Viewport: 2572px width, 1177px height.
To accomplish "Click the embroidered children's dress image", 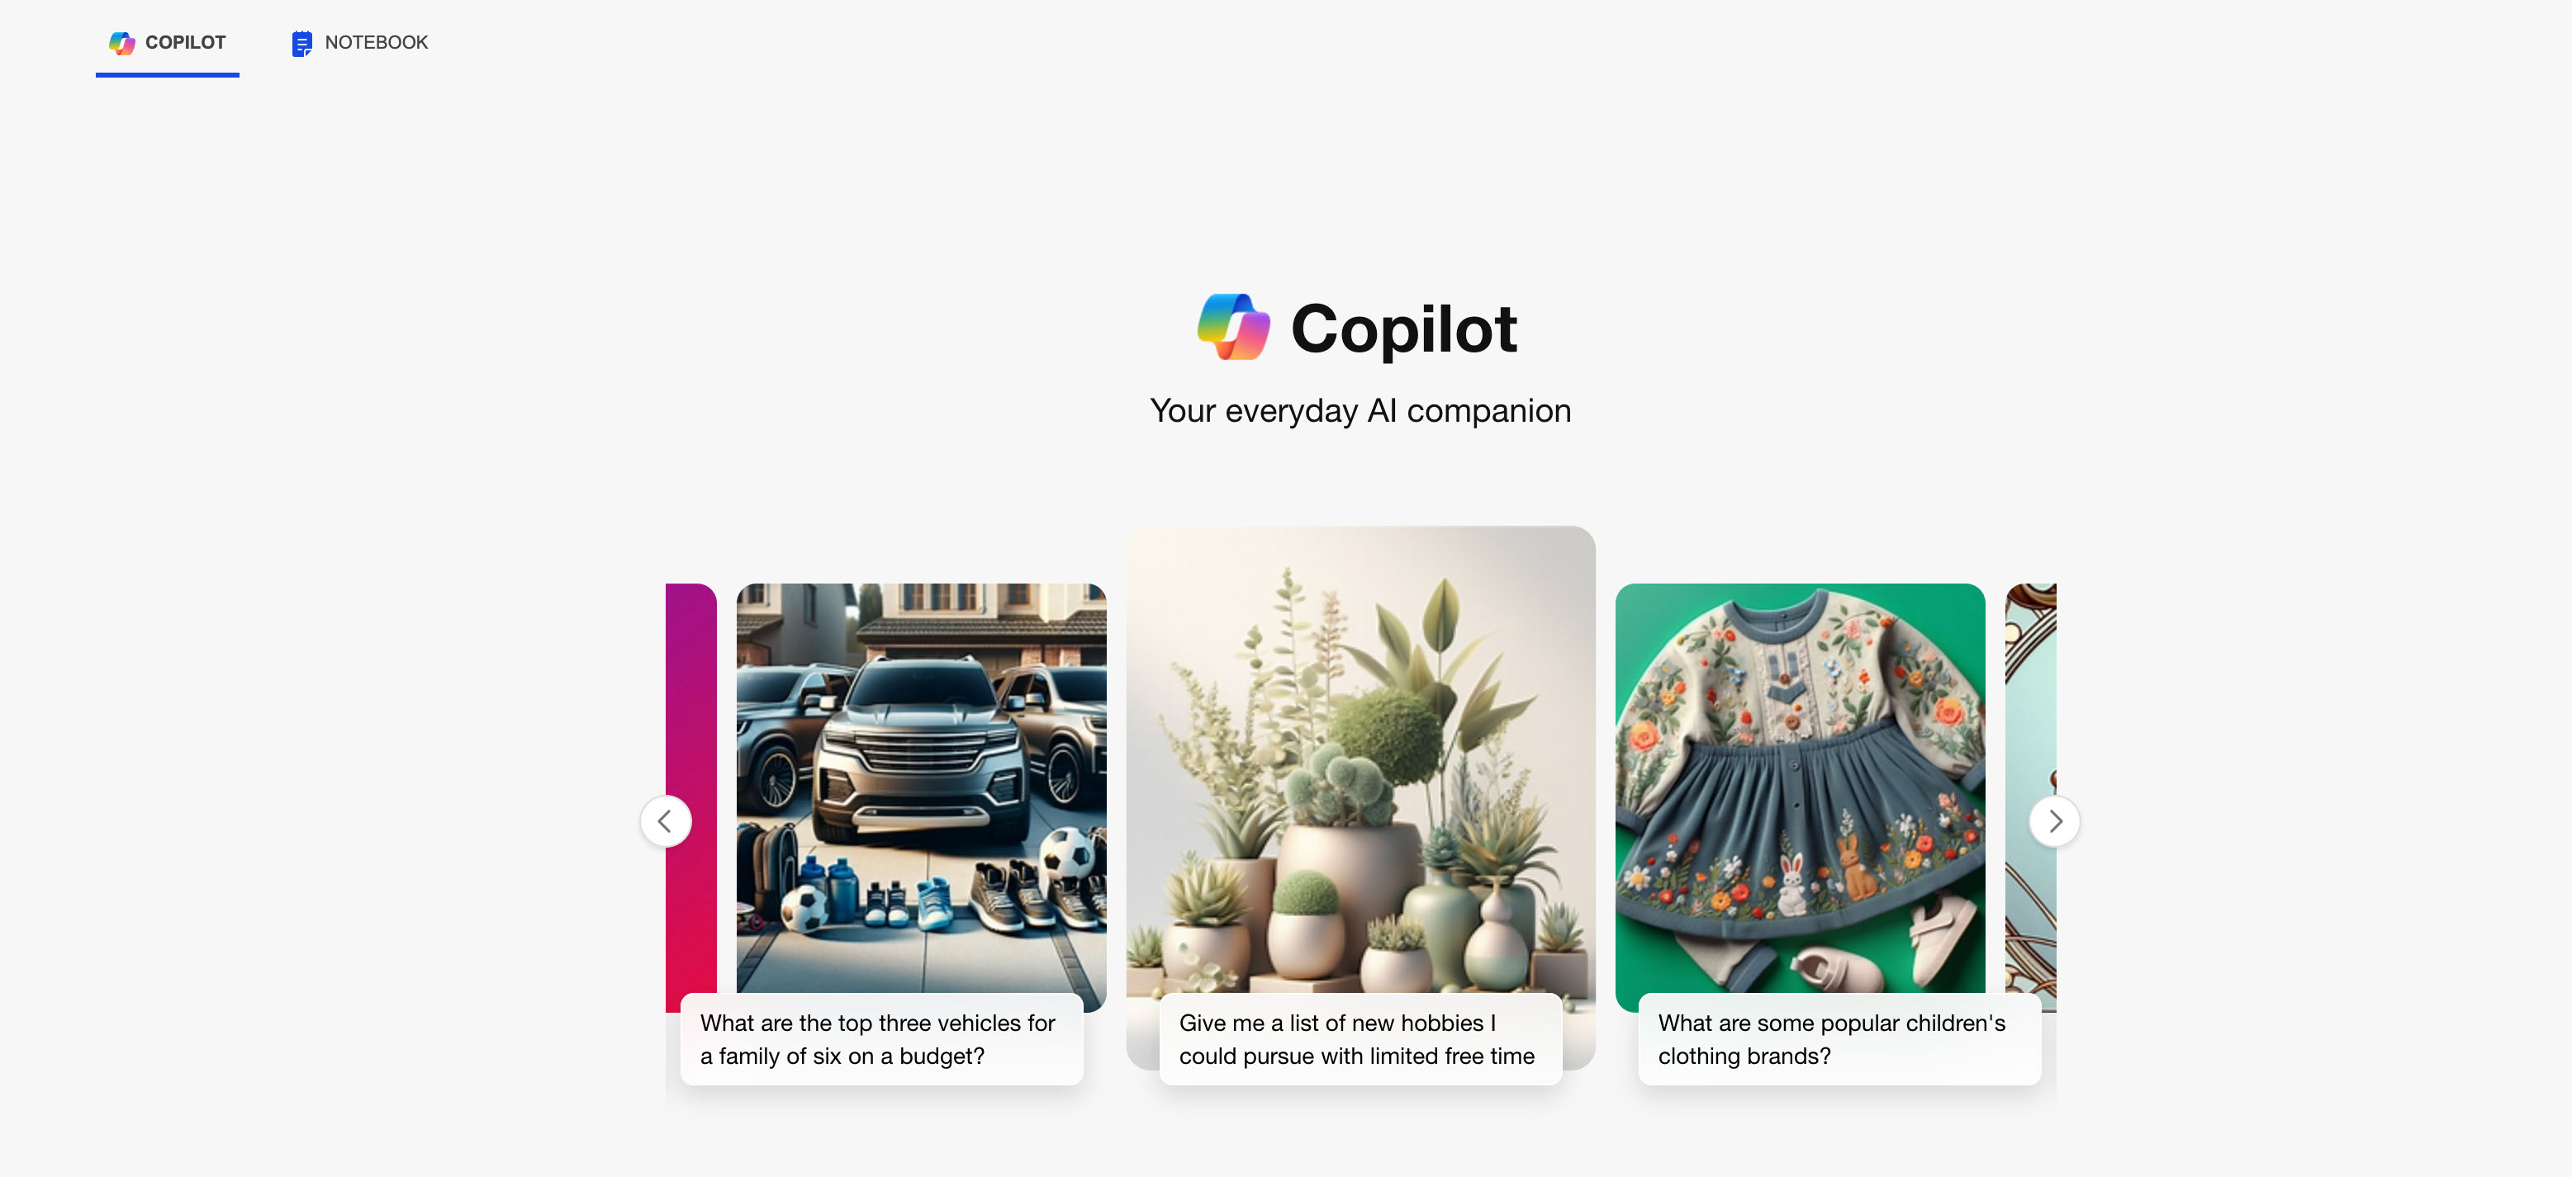I will pyautogui.click(x=1801, y=788).
